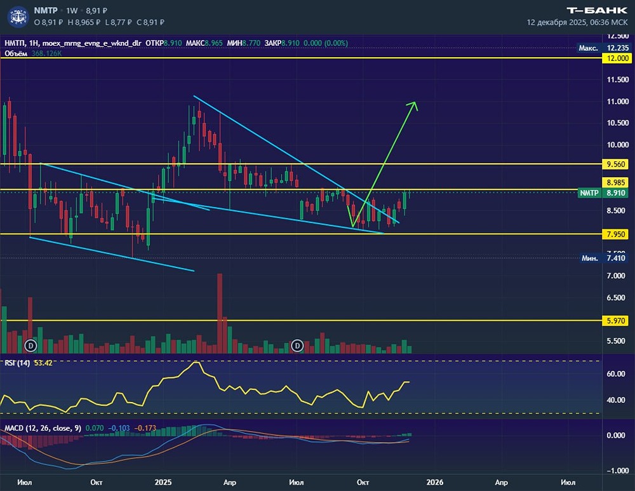
Task: Click the H 8,965 ₽ header value
Action: point(84,22)
